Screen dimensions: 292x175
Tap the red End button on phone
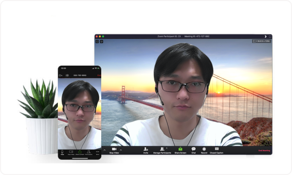[99, 75]
